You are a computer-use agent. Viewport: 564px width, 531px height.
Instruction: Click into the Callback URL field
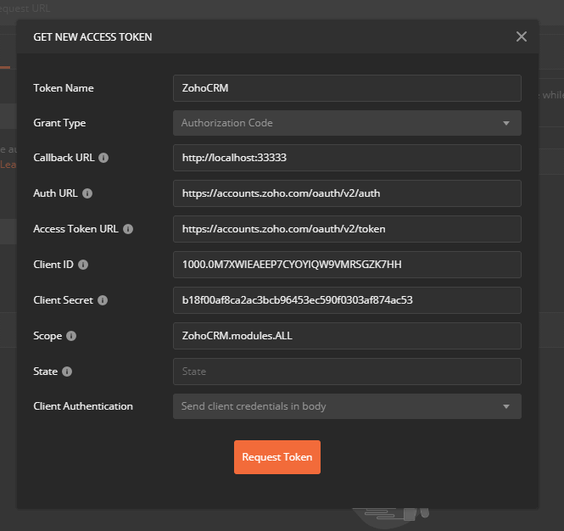click(346, 158)
